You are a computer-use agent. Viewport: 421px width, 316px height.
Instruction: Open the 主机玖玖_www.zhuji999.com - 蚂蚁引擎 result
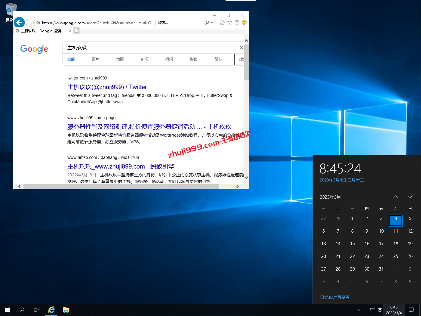[x=121, y=166]
